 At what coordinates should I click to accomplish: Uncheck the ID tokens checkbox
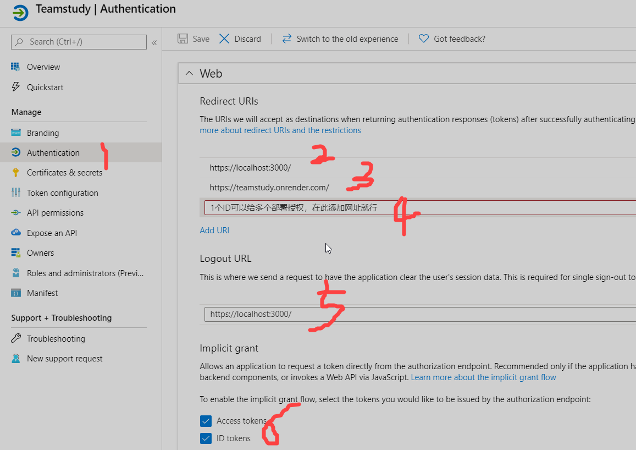(206, 438)
